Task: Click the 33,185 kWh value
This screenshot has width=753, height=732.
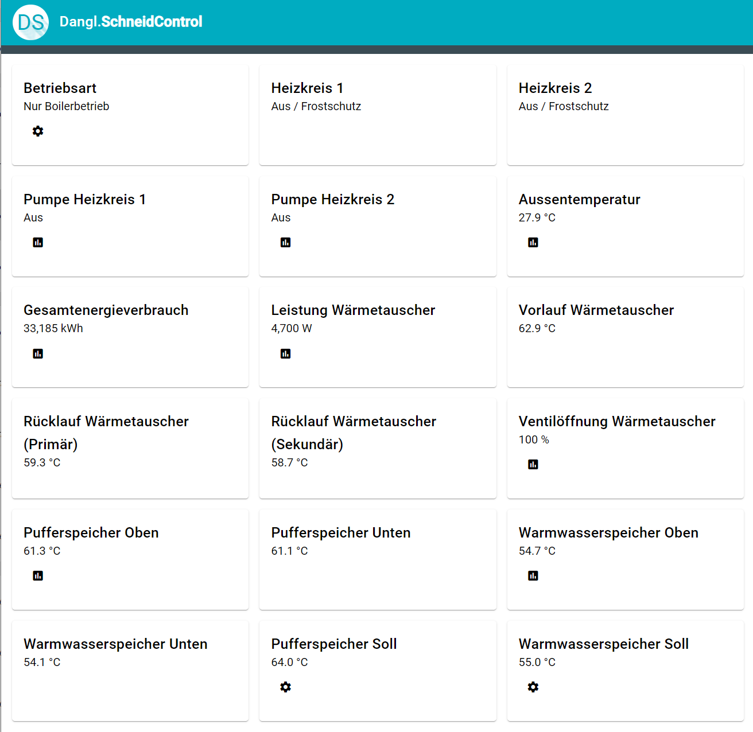Action: (53, 328)
